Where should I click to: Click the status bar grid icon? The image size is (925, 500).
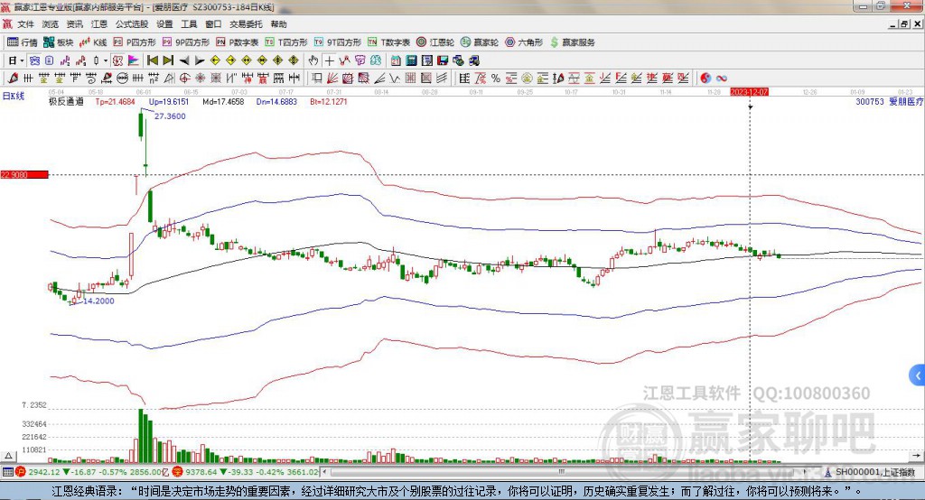click(x=7, y=472)
